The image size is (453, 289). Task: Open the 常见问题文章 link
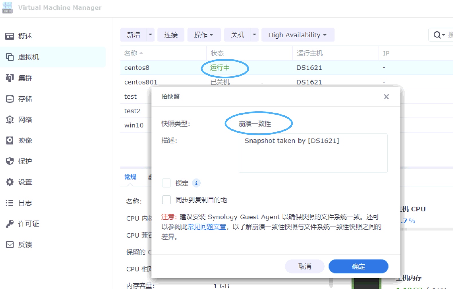click(x=207, y=227)
